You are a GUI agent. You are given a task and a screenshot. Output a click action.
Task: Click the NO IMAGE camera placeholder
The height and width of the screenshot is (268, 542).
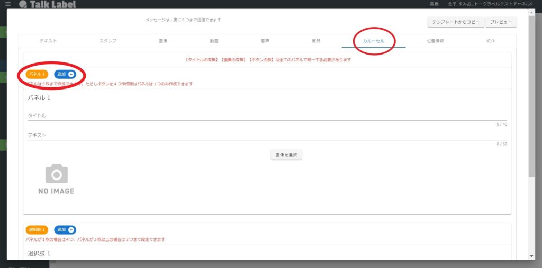tap(56, 179)
